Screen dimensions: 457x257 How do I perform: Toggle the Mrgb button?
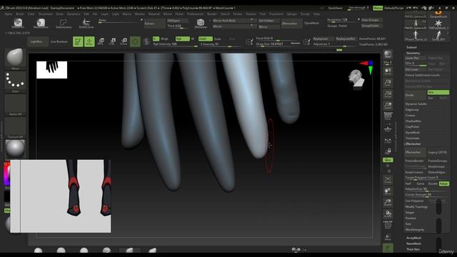click(165, 39)
